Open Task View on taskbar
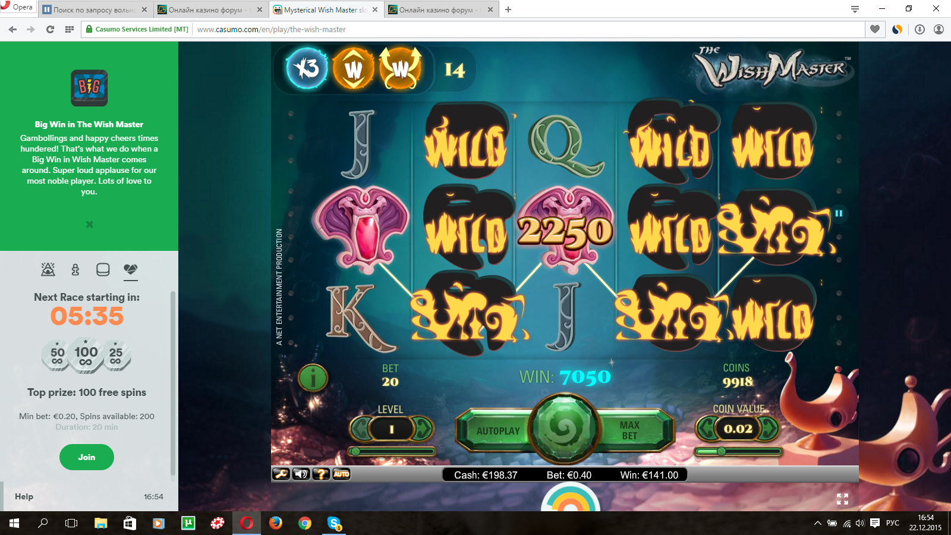951x535 pixels. pyautogui.click(x=71, y=523)
